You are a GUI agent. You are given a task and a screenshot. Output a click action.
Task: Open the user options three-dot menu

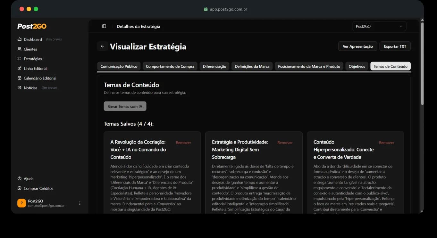coord(80,203)
